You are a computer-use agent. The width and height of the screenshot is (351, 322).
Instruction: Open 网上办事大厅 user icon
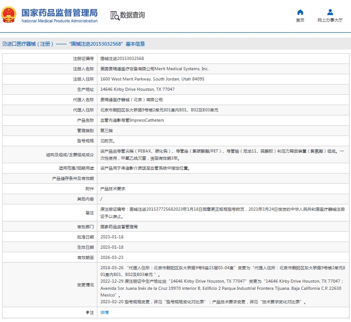[x=330, y=12]
